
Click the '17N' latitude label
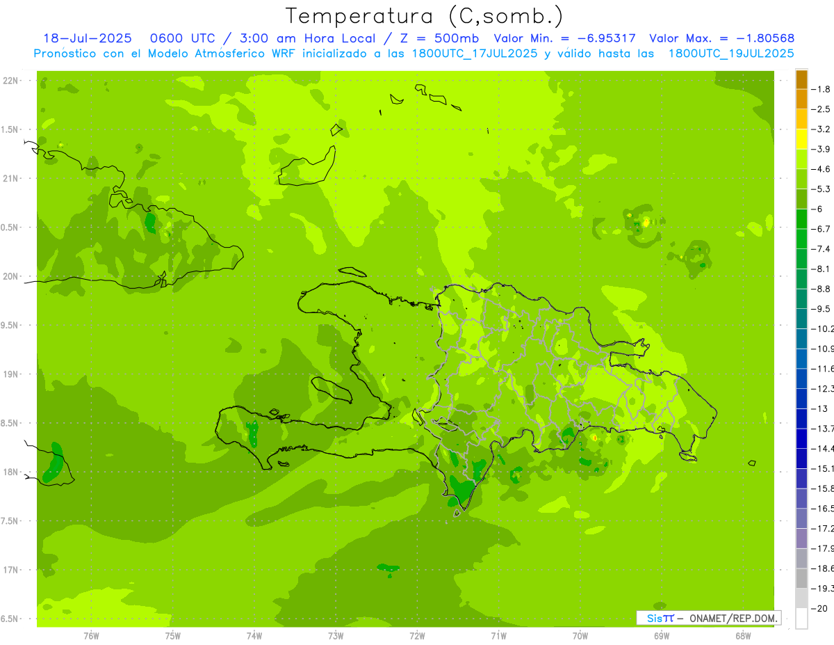click(x=10, y=570)
